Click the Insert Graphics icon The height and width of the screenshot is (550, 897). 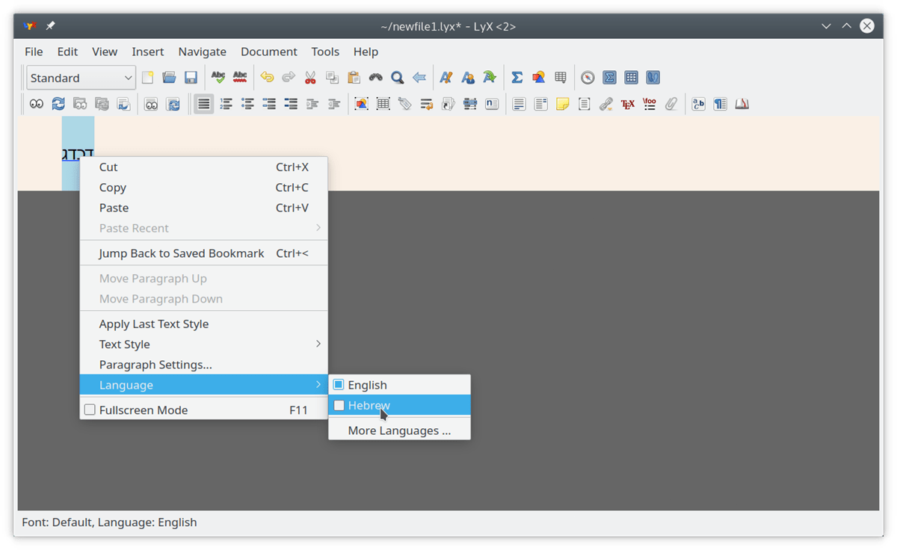(361, 104)
